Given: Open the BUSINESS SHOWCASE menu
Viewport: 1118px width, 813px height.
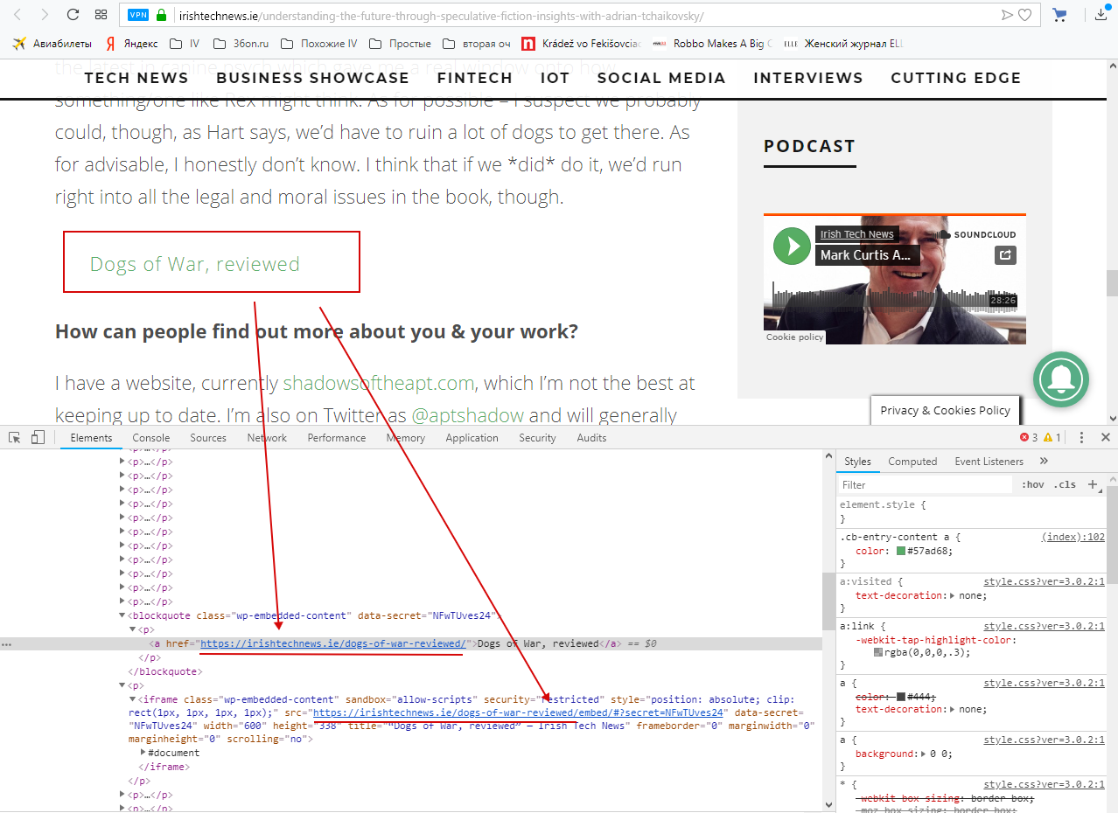Looking at the screenshot, I should 313,78.
